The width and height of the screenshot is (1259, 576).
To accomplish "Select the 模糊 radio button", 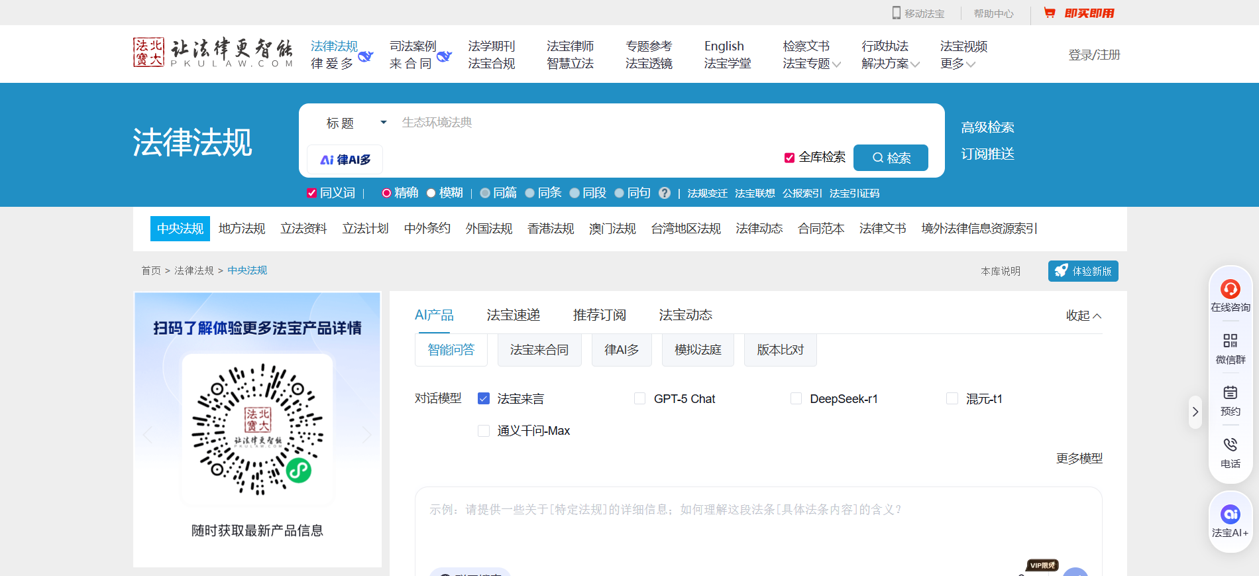I will pyautogui.click(x=431, y=193).
